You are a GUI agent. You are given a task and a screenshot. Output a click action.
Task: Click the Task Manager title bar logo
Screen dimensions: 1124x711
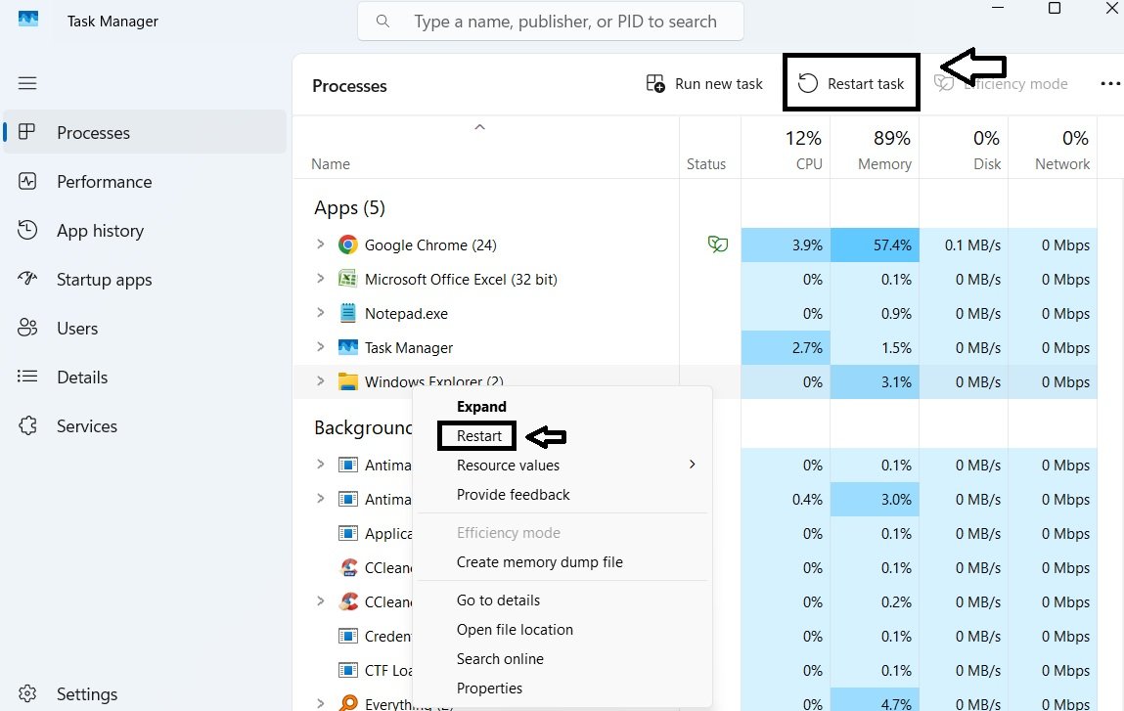[28, 19]
